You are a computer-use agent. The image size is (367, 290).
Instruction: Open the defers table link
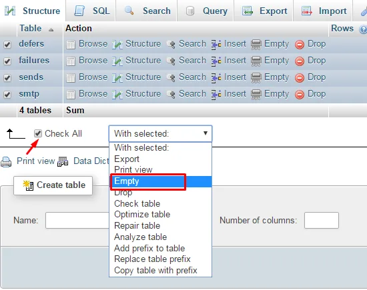click(x=31, y=44)
